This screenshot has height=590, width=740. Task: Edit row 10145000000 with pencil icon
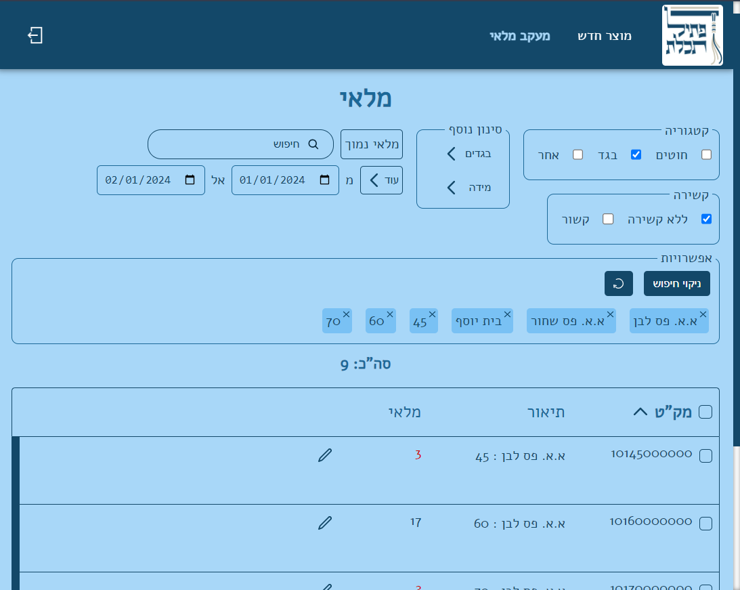[325, 455]
